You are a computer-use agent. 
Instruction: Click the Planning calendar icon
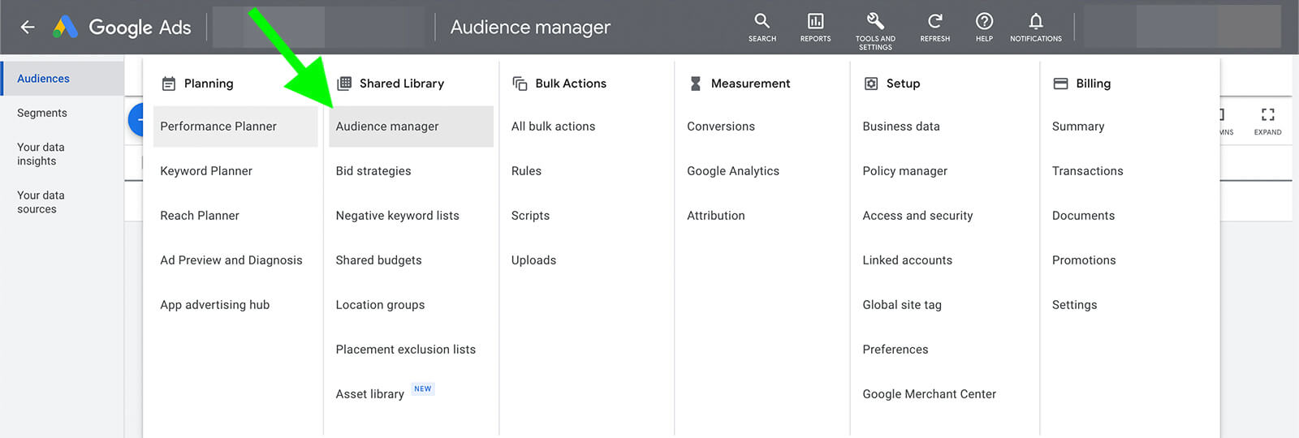coord(169,84)
